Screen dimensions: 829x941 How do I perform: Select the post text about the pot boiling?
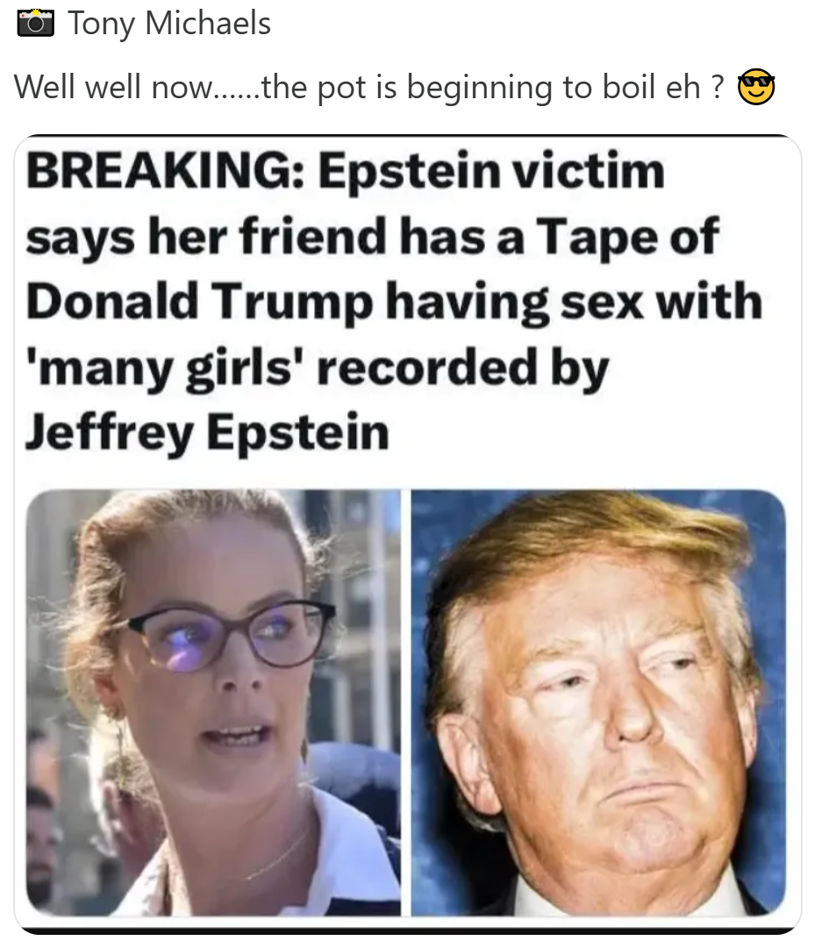(x=369, y=88)
